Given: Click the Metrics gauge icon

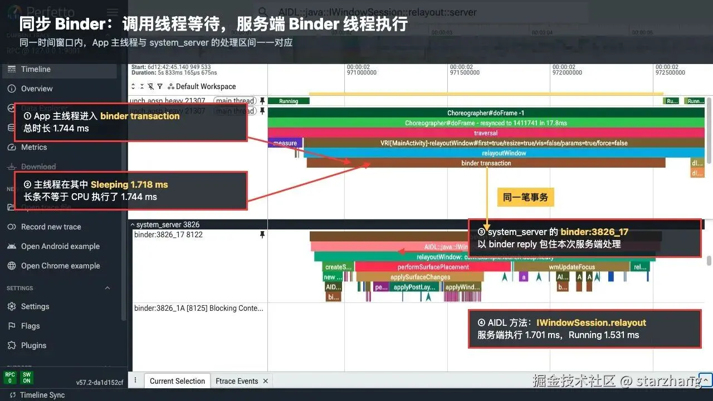Looking at the screenshot, I should (11, 148).
